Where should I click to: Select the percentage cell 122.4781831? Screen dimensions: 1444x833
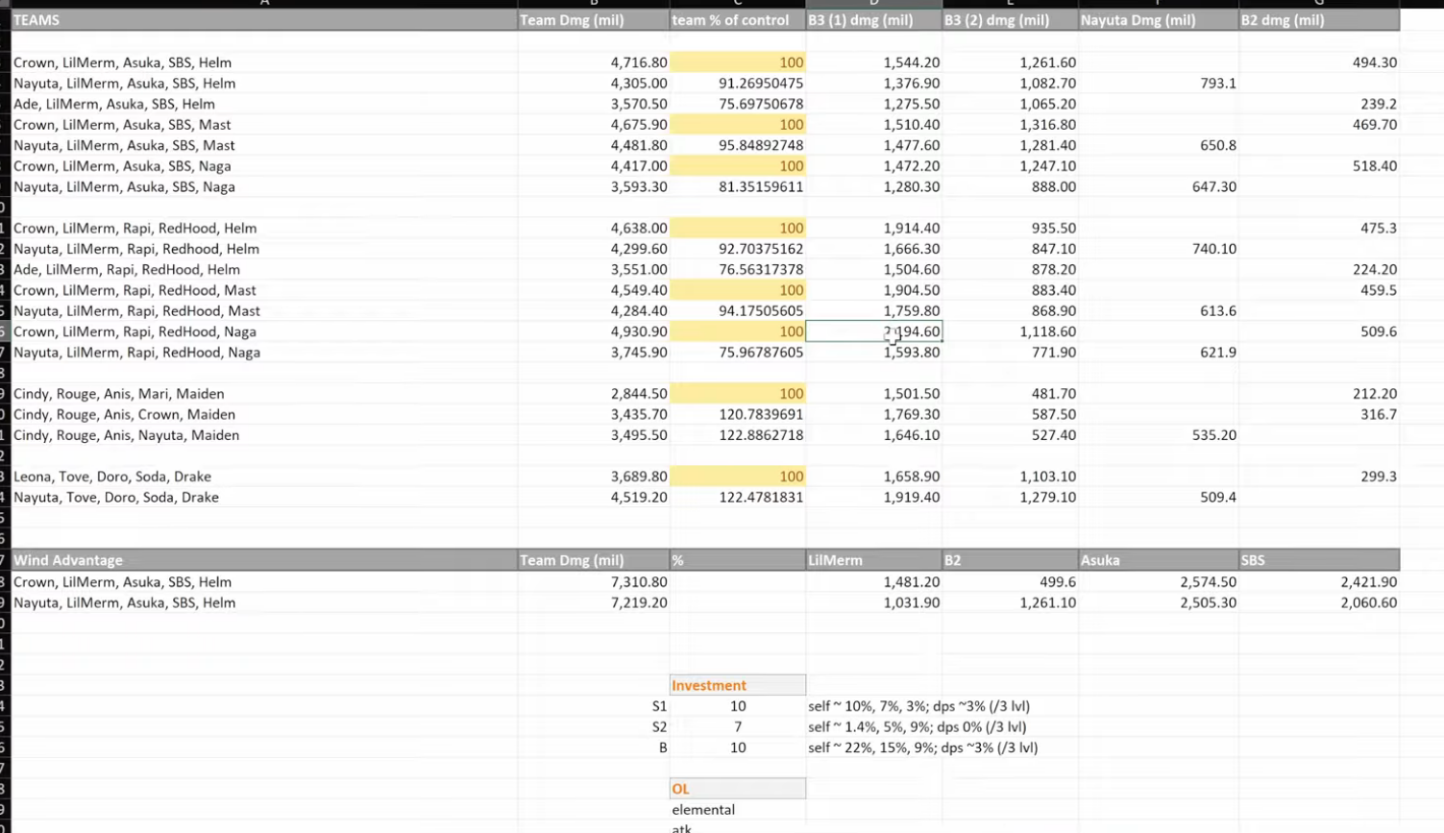738,497
